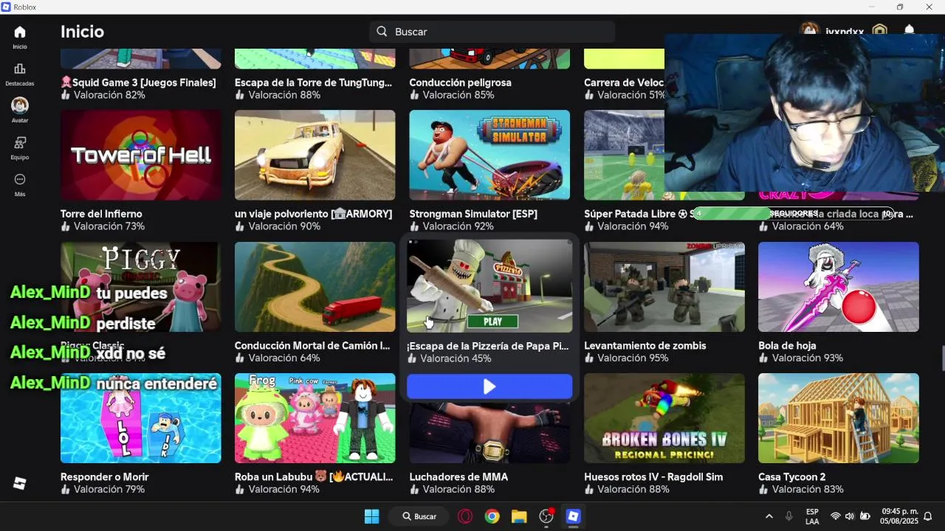Click the Wi-Fi network tray icon
The image size is (945, 531).
(x=836, y=516)
